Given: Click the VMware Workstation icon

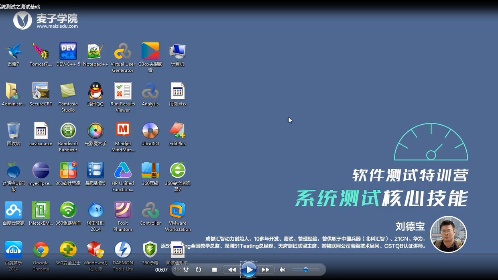Looking at the screenshot, I should coord(178,211).
